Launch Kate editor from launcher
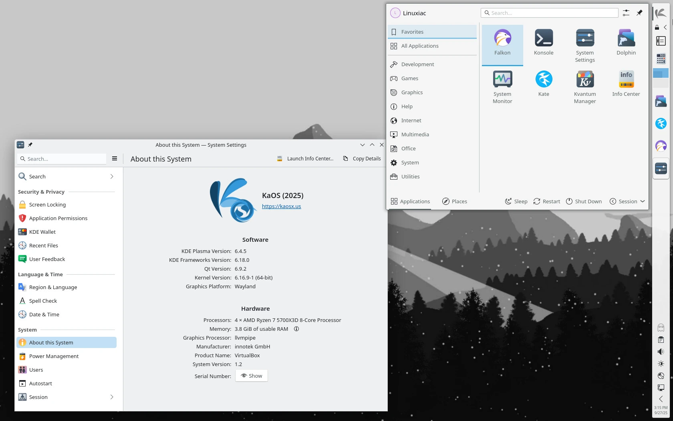This screenshot has height=421, width=673. pos(544,84)
